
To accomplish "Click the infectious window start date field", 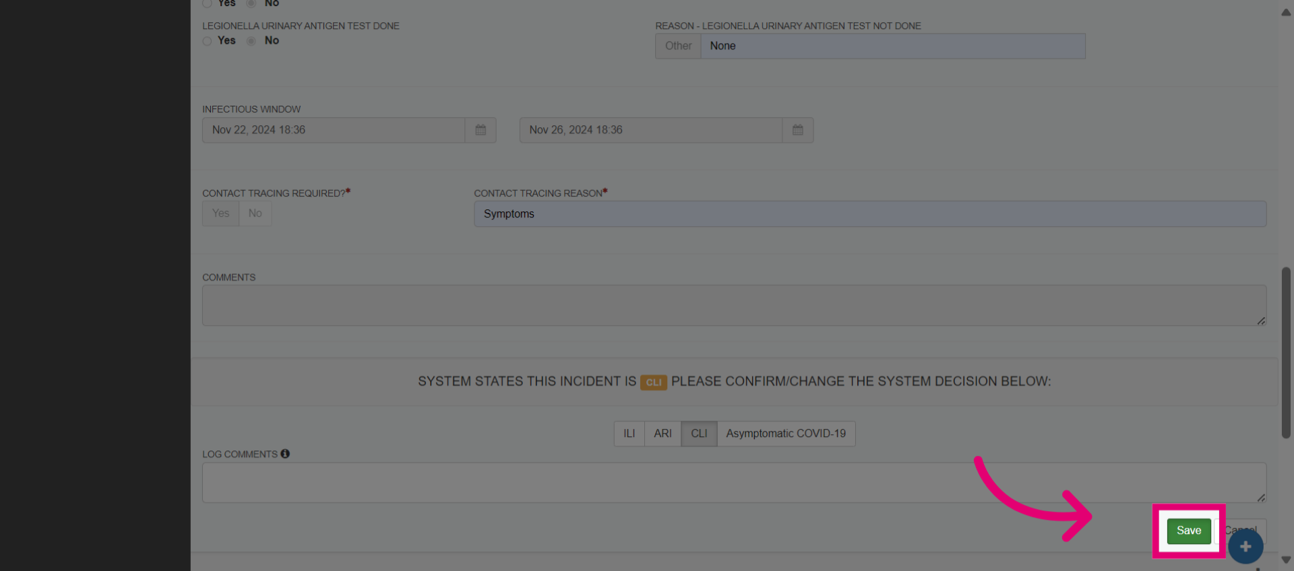I will pyautogui.click(x=334, y=130).
